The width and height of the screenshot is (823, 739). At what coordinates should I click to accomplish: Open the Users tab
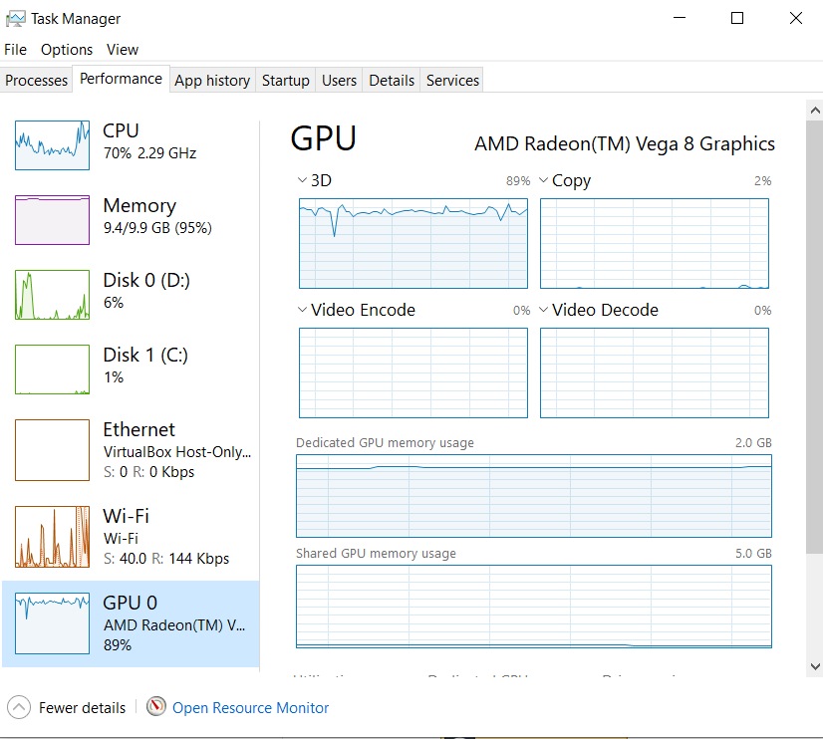coord(339,81)
